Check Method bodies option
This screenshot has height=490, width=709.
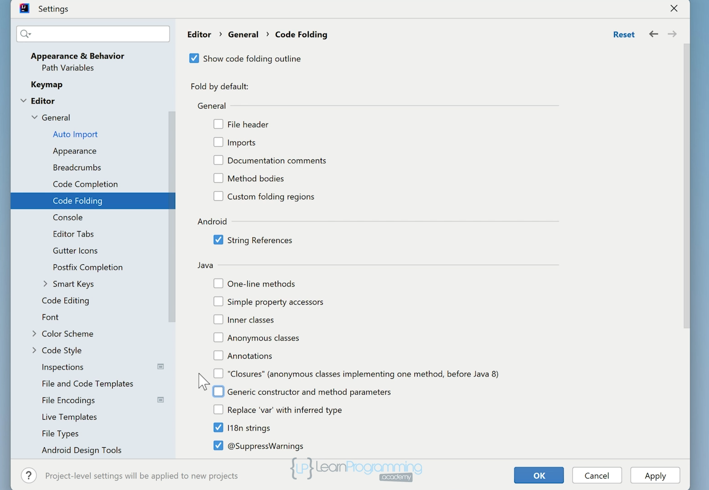pyautogui.click(x=218, y=178)
